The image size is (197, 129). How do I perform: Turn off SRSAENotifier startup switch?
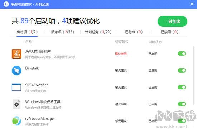(x=182, y=87)
